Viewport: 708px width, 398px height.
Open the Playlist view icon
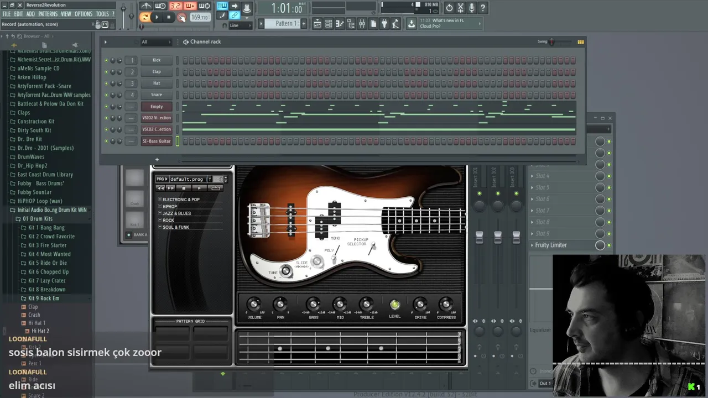point(317,24)
